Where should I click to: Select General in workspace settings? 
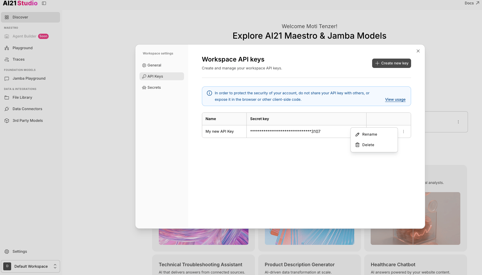tap(162, 65)
